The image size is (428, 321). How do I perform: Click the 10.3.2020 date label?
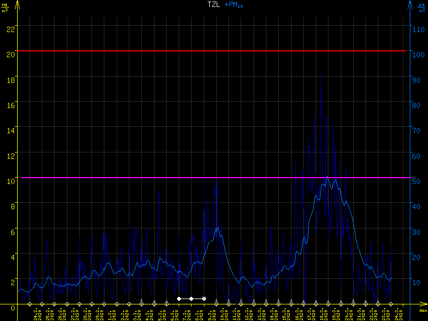point(223,312)
